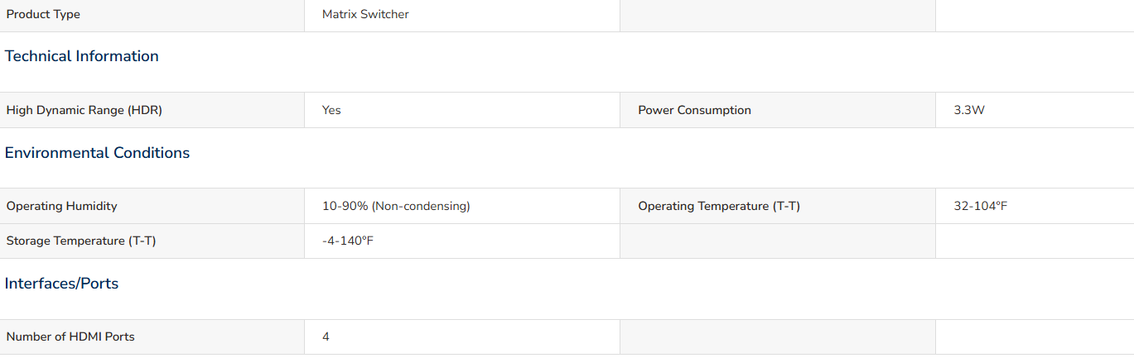Select the Matrix Switcher value
1134x358 pixels.
[x=365, y=14]
